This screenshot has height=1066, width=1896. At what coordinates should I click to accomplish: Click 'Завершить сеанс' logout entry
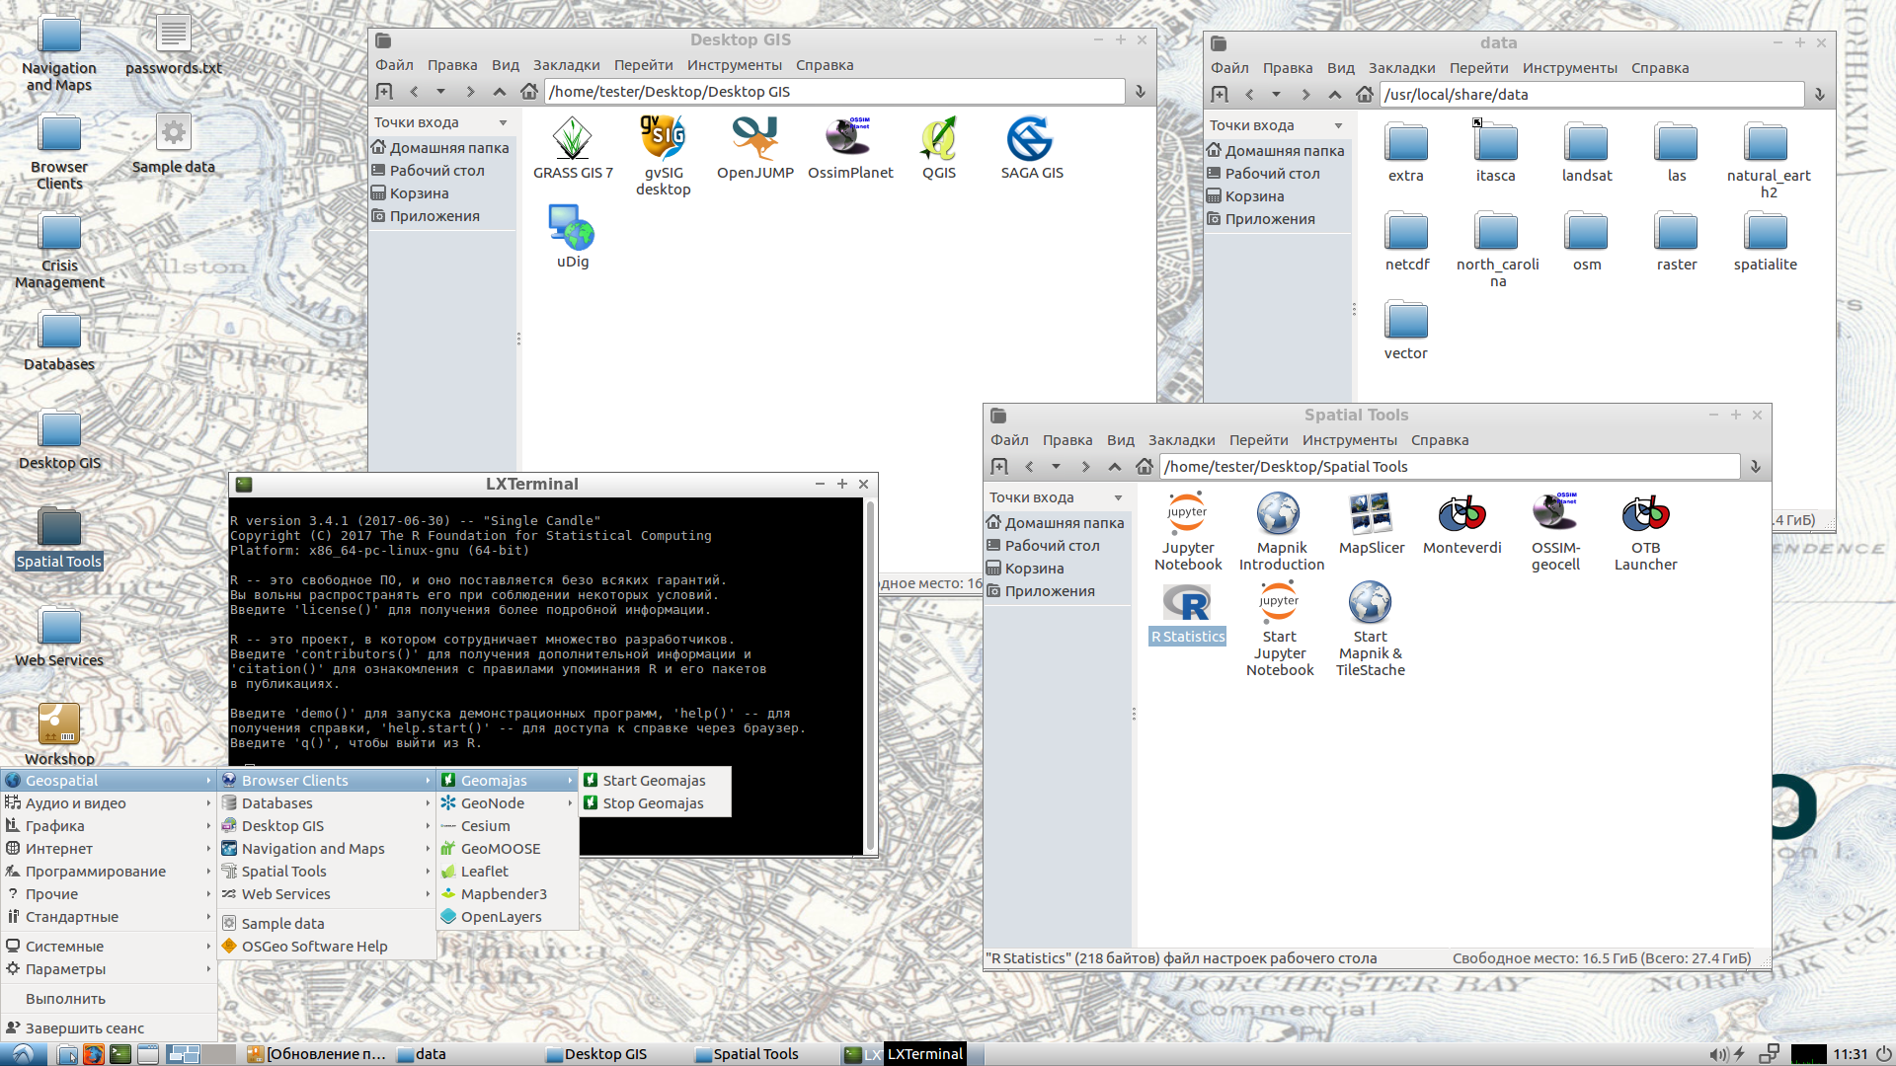click(x=109, y=1028)
